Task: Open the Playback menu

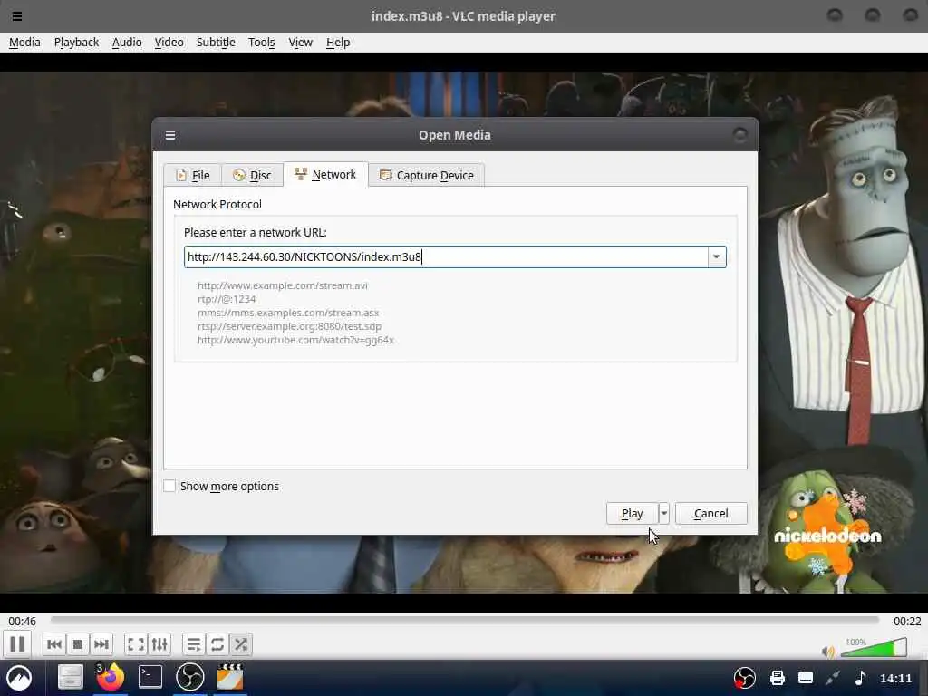Action: point(76,42)
